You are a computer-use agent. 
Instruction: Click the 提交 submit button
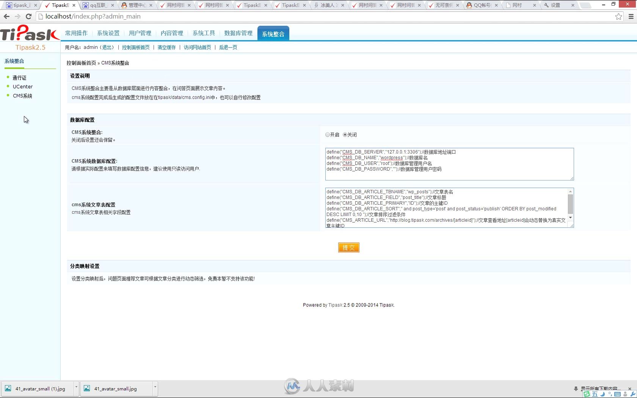[348, 247]
